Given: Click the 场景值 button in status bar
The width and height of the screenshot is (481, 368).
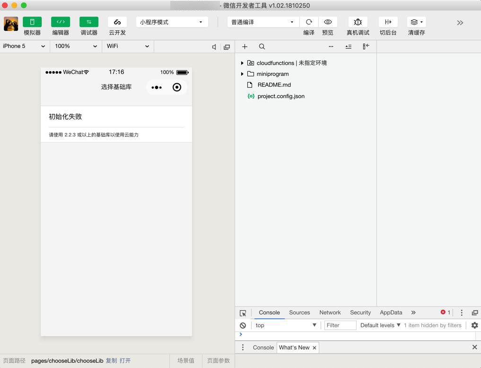Looking at the screenshot, I should coord(186,360).
